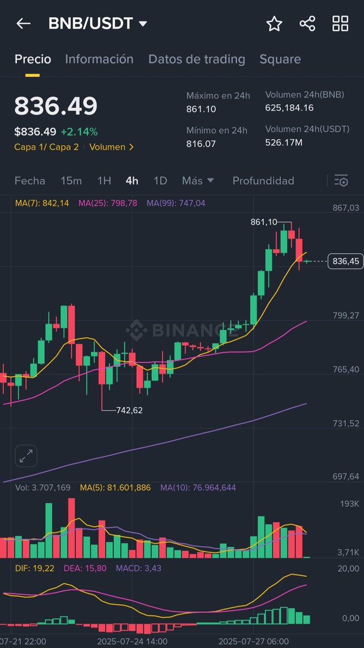364x648 pixels.
Task: Open the grid layout icon
Action: 340,24
